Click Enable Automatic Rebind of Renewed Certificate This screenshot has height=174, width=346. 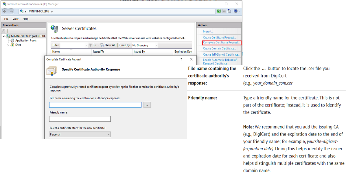(x=220, y=62)
